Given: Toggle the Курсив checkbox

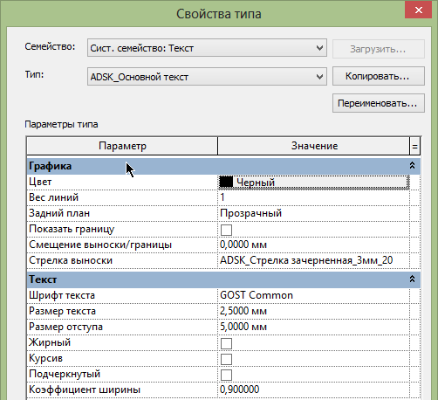Looking at the screenshot, I should [226, 359].
